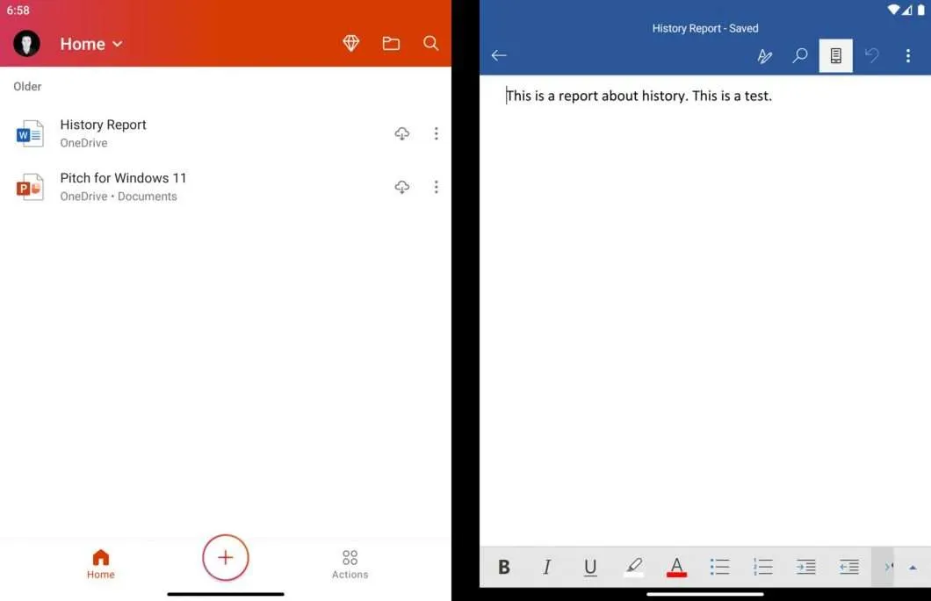Open the folder browse icon
The height and width of the screenshot is (601, 931).
coord(391,43)
